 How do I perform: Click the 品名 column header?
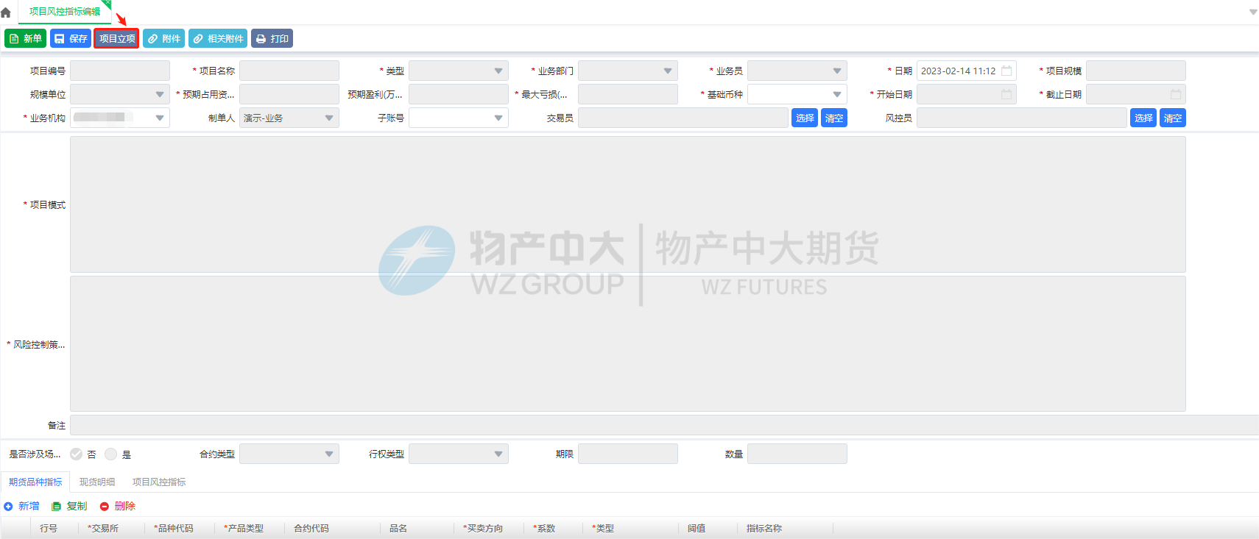click(x=398, y=528)
